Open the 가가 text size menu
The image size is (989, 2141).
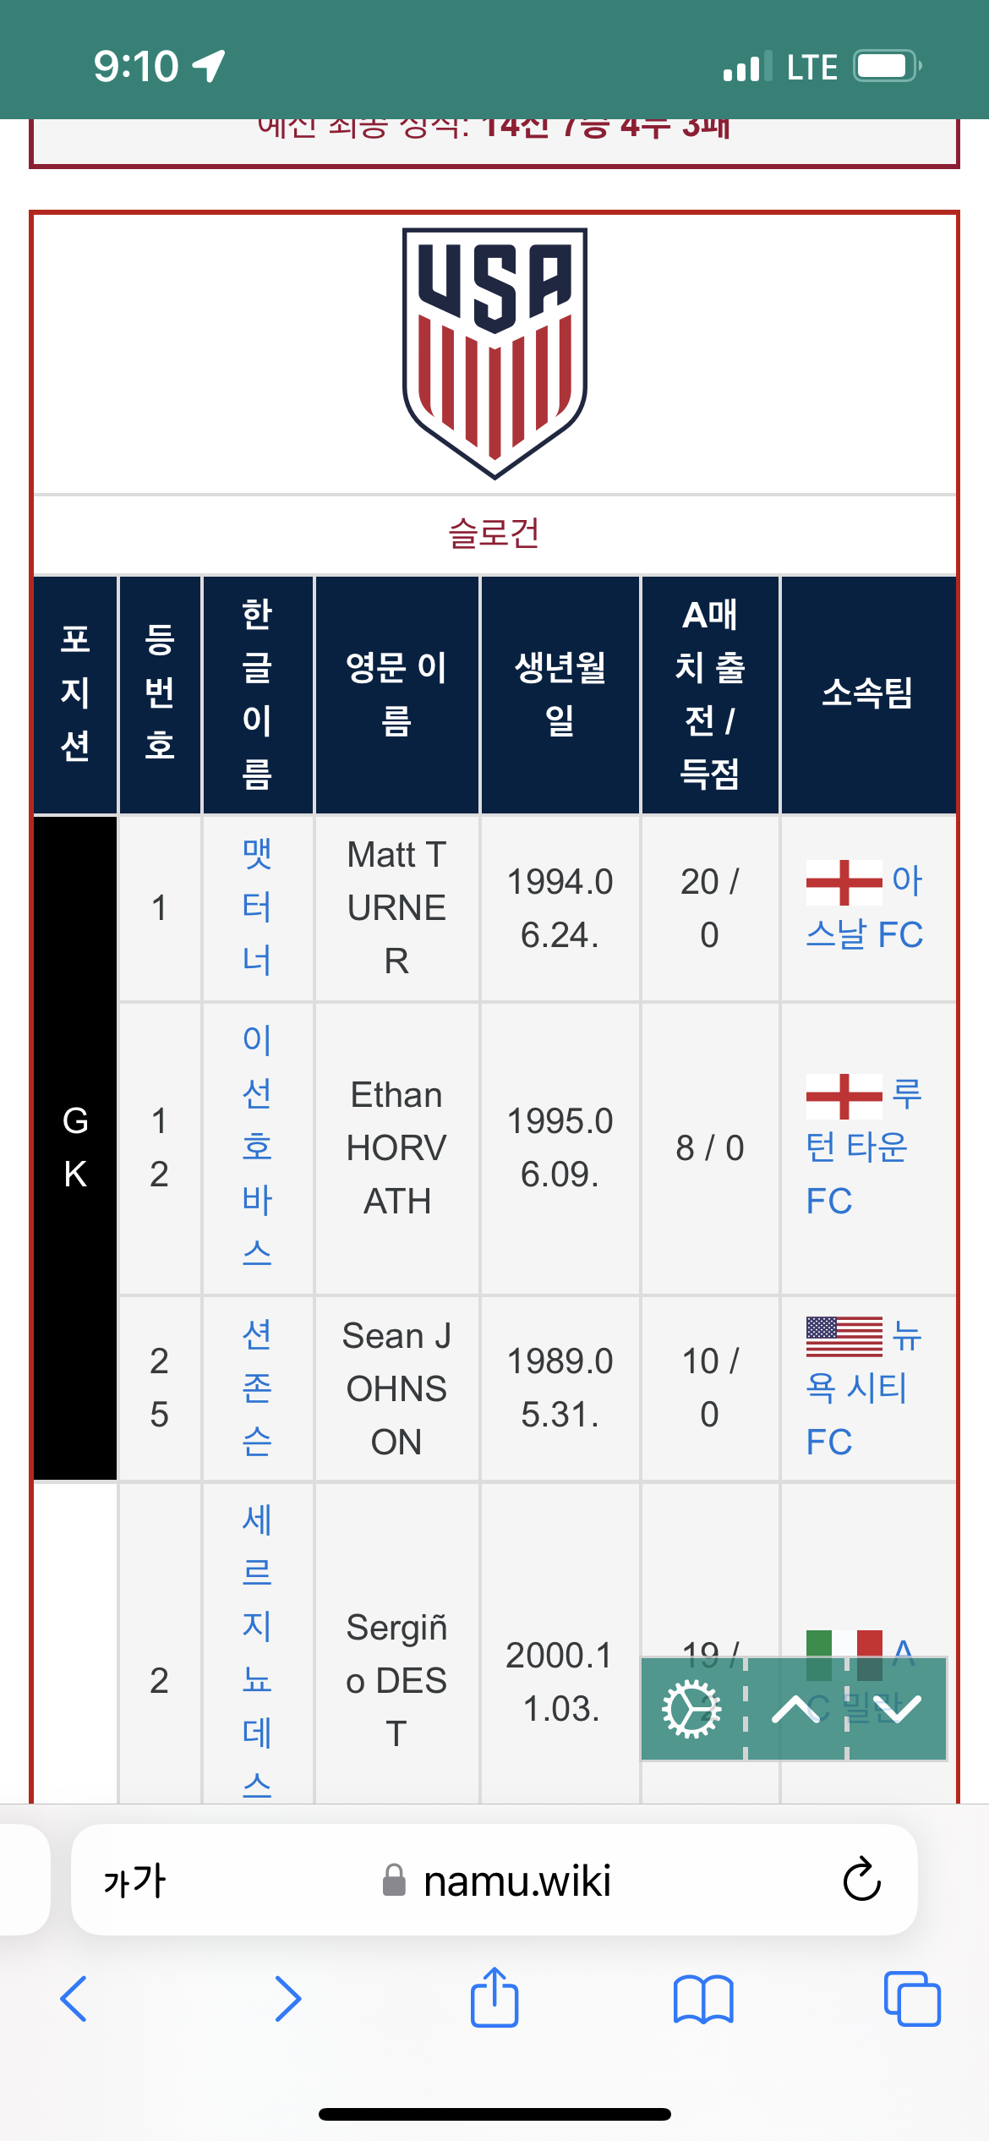134,1881
